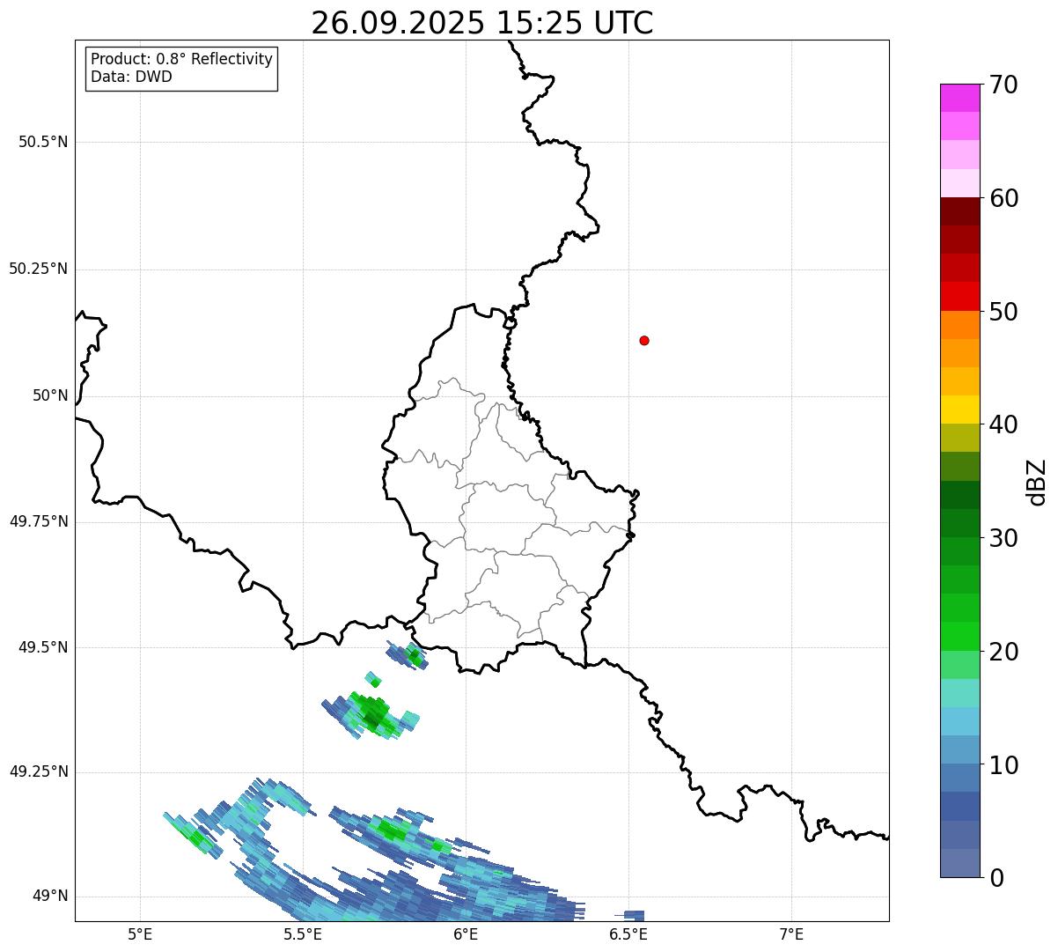The height and width of the screenshot is (952, 1058).
Task: Pick the bright red band just above 50
Action: (x=959, y=297)
